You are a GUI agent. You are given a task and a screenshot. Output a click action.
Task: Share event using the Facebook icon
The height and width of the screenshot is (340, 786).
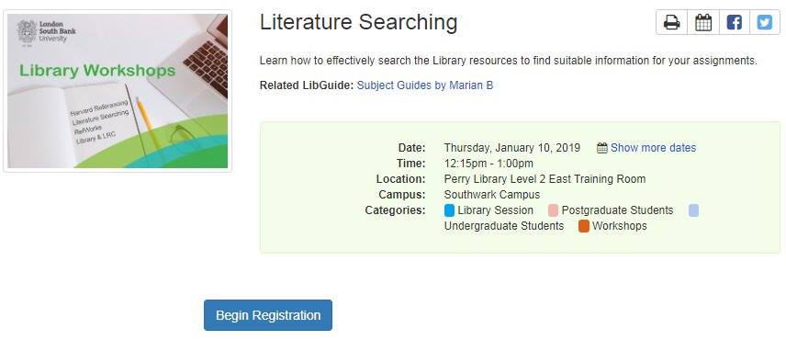coord(734,23)
